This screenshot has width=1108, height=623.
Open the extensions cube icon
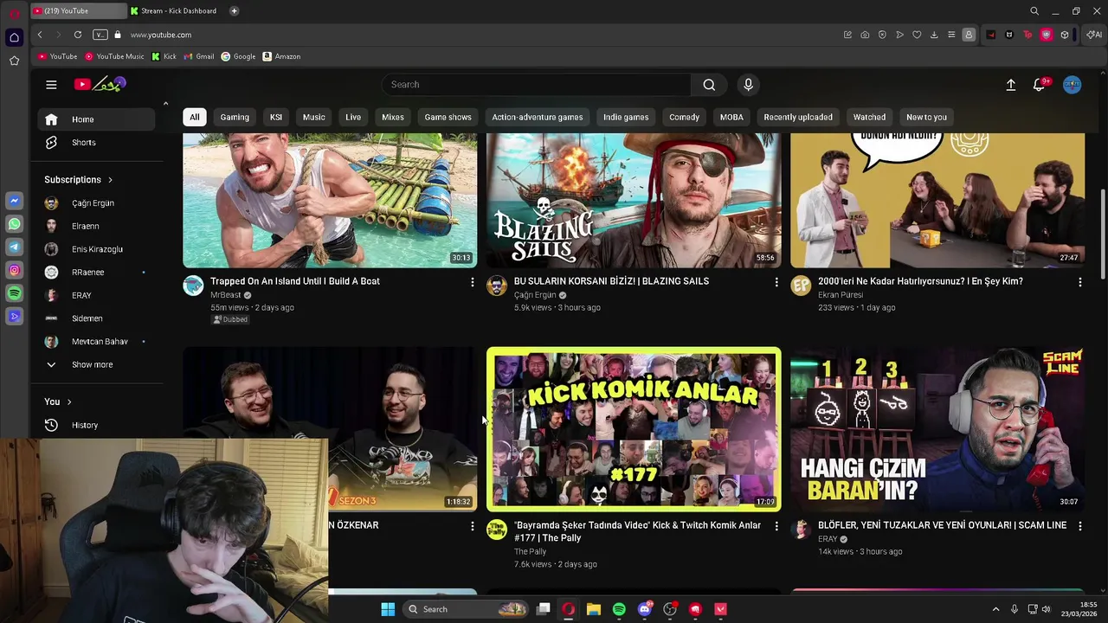point(1065,35)
